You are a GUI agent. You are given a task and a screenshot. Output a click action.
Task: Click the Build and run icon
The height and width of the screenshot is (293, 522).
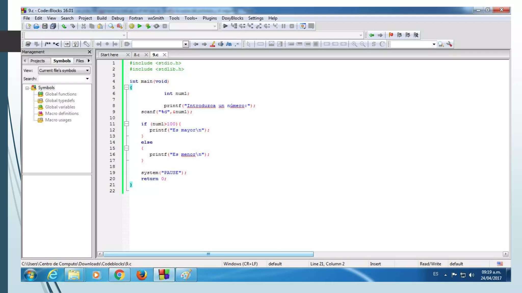click(x=148, y=26)
